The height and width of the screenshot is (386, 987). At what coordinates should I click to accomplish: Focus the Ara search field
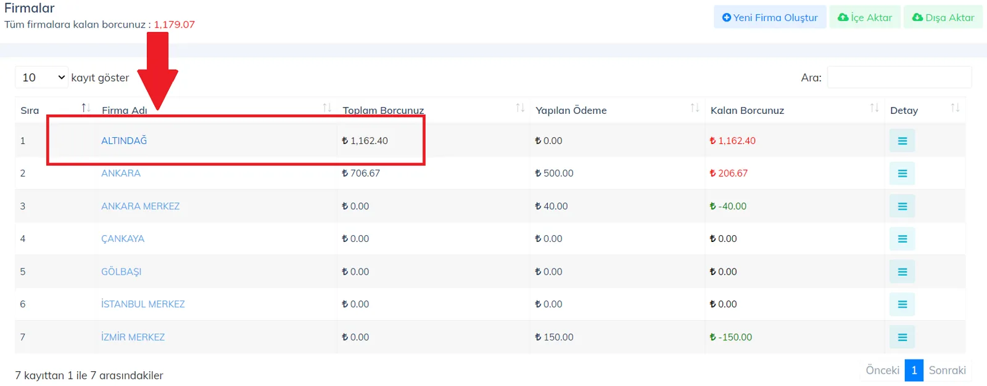tap(899, 78)
